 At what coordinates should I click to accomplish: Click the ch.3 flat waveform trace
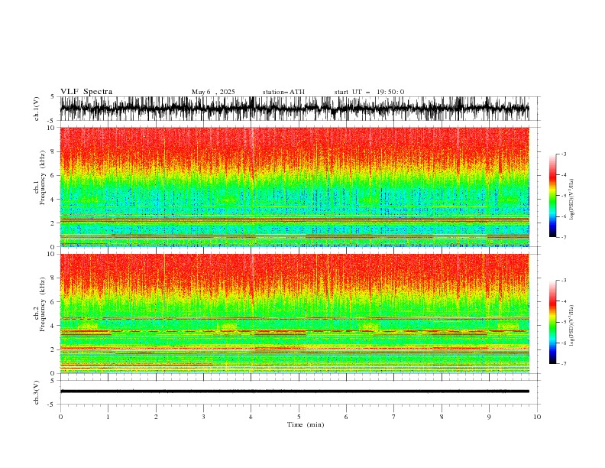(294, 392)
